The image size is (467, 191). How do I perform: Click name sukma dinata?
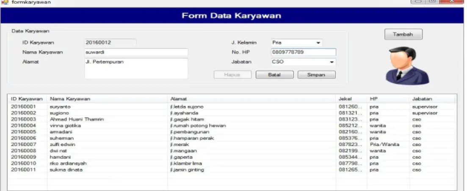click(x=66, y=170)
